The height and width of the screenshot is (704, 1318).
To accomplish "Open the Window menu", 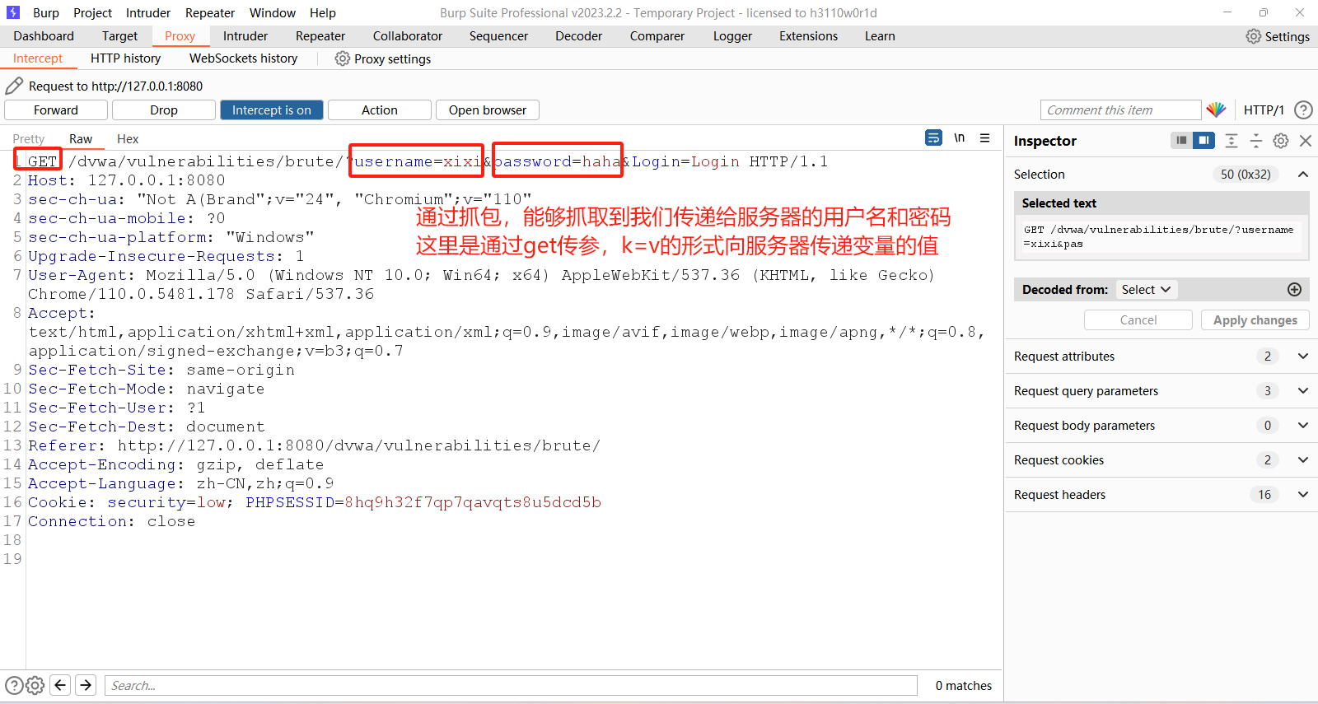I will point(273,12).
